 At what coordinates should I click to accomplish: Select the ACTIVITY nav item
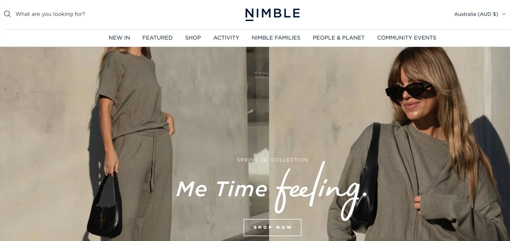(x=226, y=38)
